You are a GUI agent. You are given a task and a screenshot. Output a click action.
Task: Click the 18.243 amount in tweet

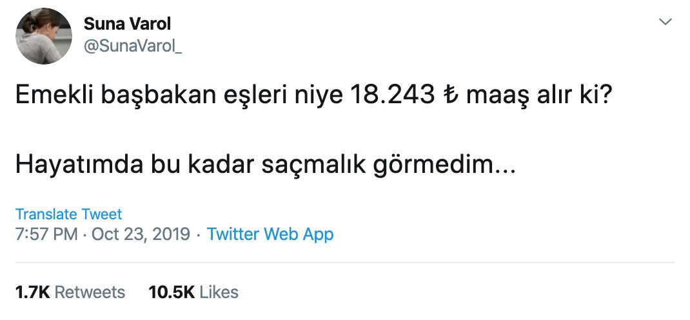[392, 96]
